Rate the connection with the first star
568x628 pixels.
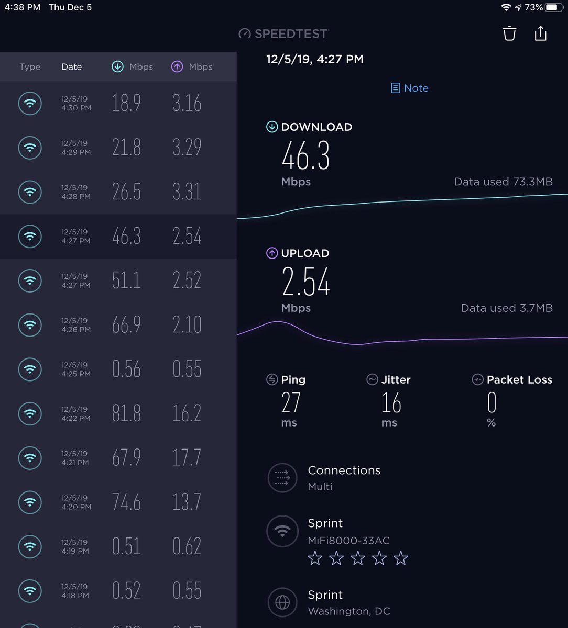click(x=315, y=558)
